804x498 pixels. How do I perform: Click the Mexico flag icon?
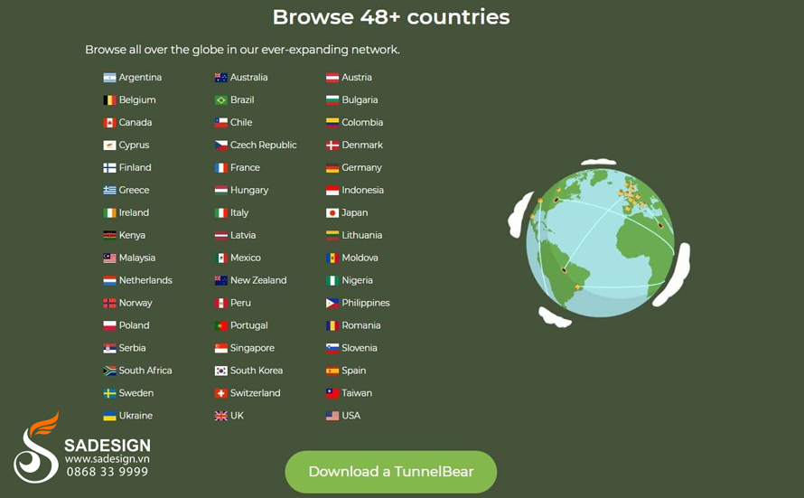pos(221,258)
